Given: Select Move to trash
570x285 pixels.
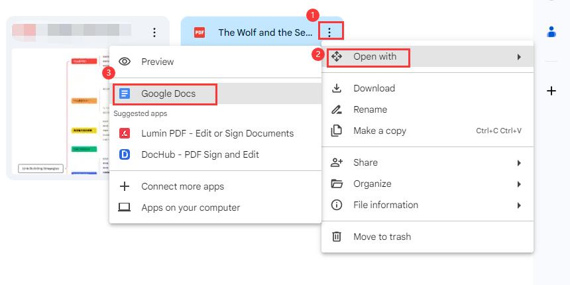Looking at the screenshot, I should click(x=427, y=237).
